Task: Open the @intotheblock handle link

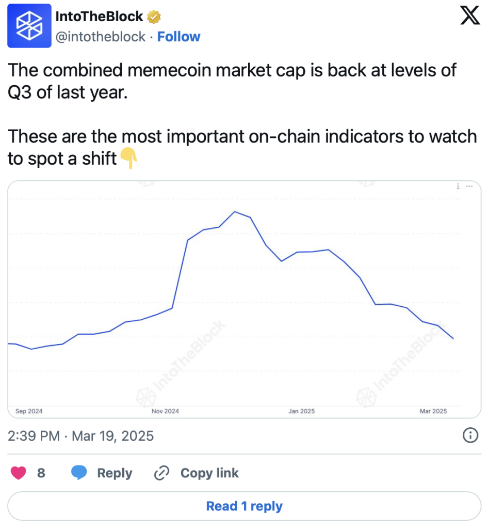Action: [x=101, y=37]
